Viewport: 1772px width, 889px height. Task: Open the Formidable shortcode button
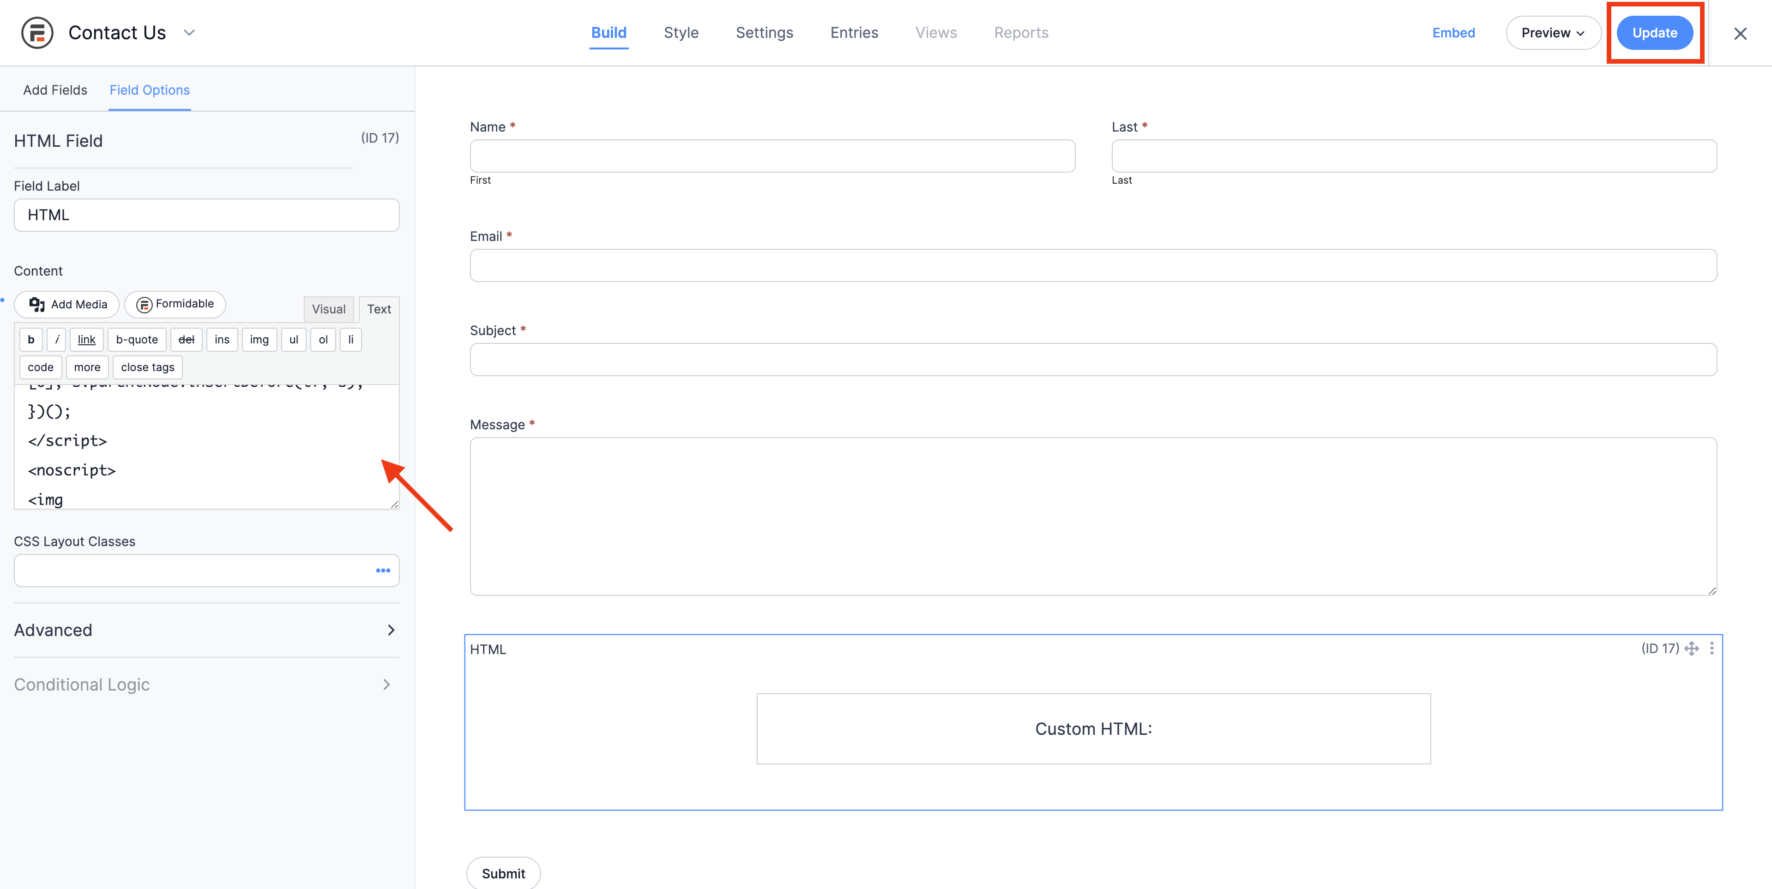[x=175, y=304]
